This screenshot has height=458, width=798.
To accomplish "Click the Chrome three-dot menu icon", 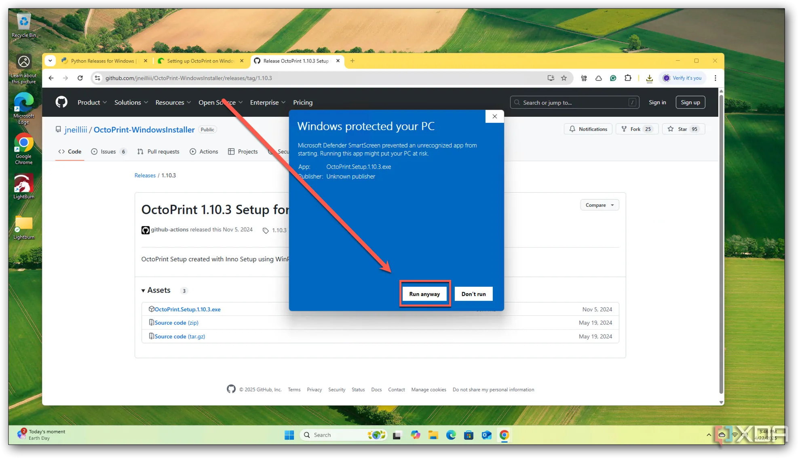I will coord(715,78).
